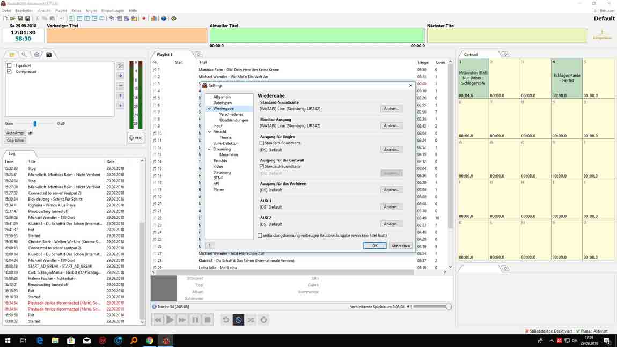Image resolution: width=617 pixels, height=347 pixels.
Task: Click the MIC microphone button
Action: (136, 138)
